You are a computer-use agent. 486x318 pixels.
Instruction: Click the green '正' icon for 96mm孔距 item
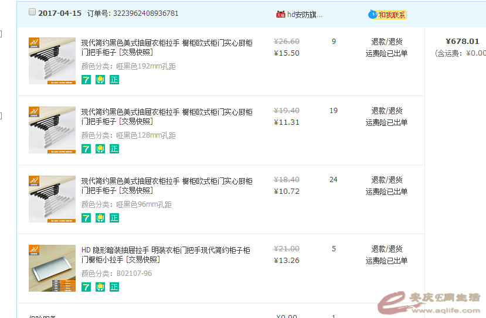[114, 218]
